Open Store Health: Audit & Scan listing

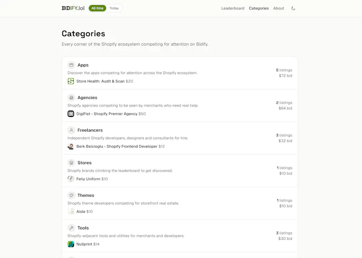(105, 81)
